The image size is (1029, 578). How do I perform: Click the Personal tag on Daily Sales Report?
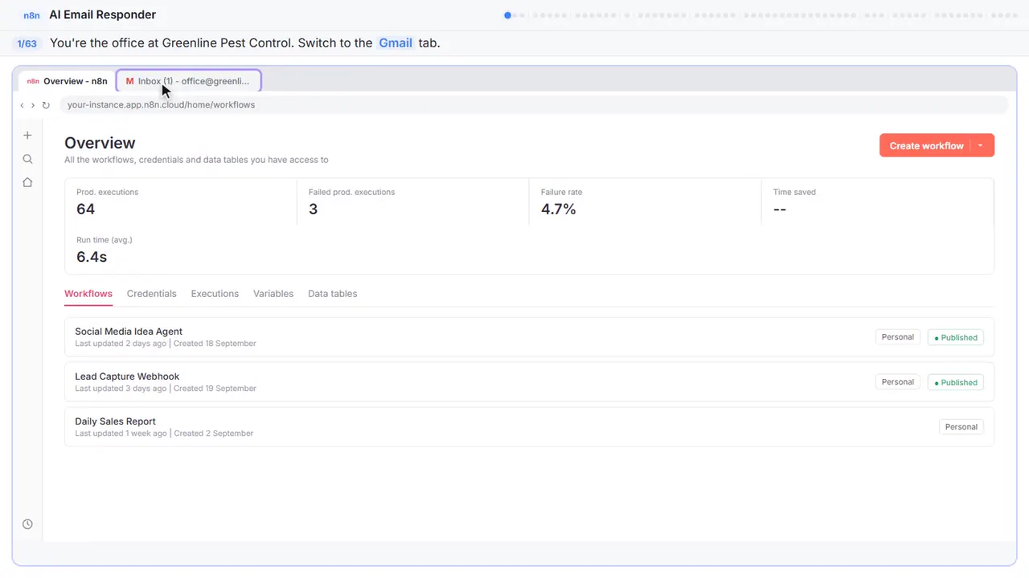[961, 427]
